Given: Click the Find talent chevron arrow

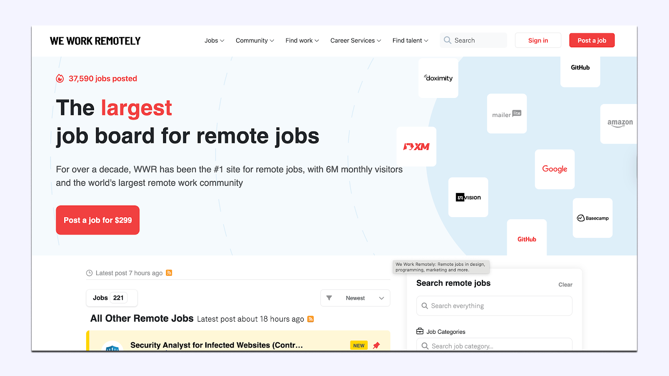Looking at the screenshot, I should [x=426, y=41].
